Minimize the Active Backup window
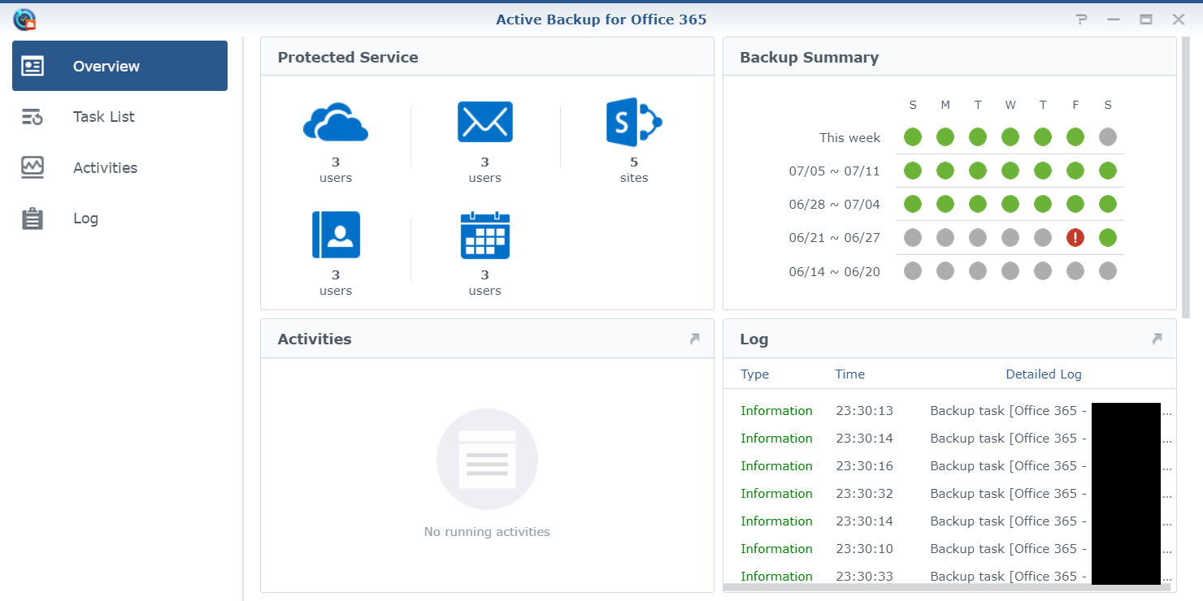 (x=1114, y=19)
